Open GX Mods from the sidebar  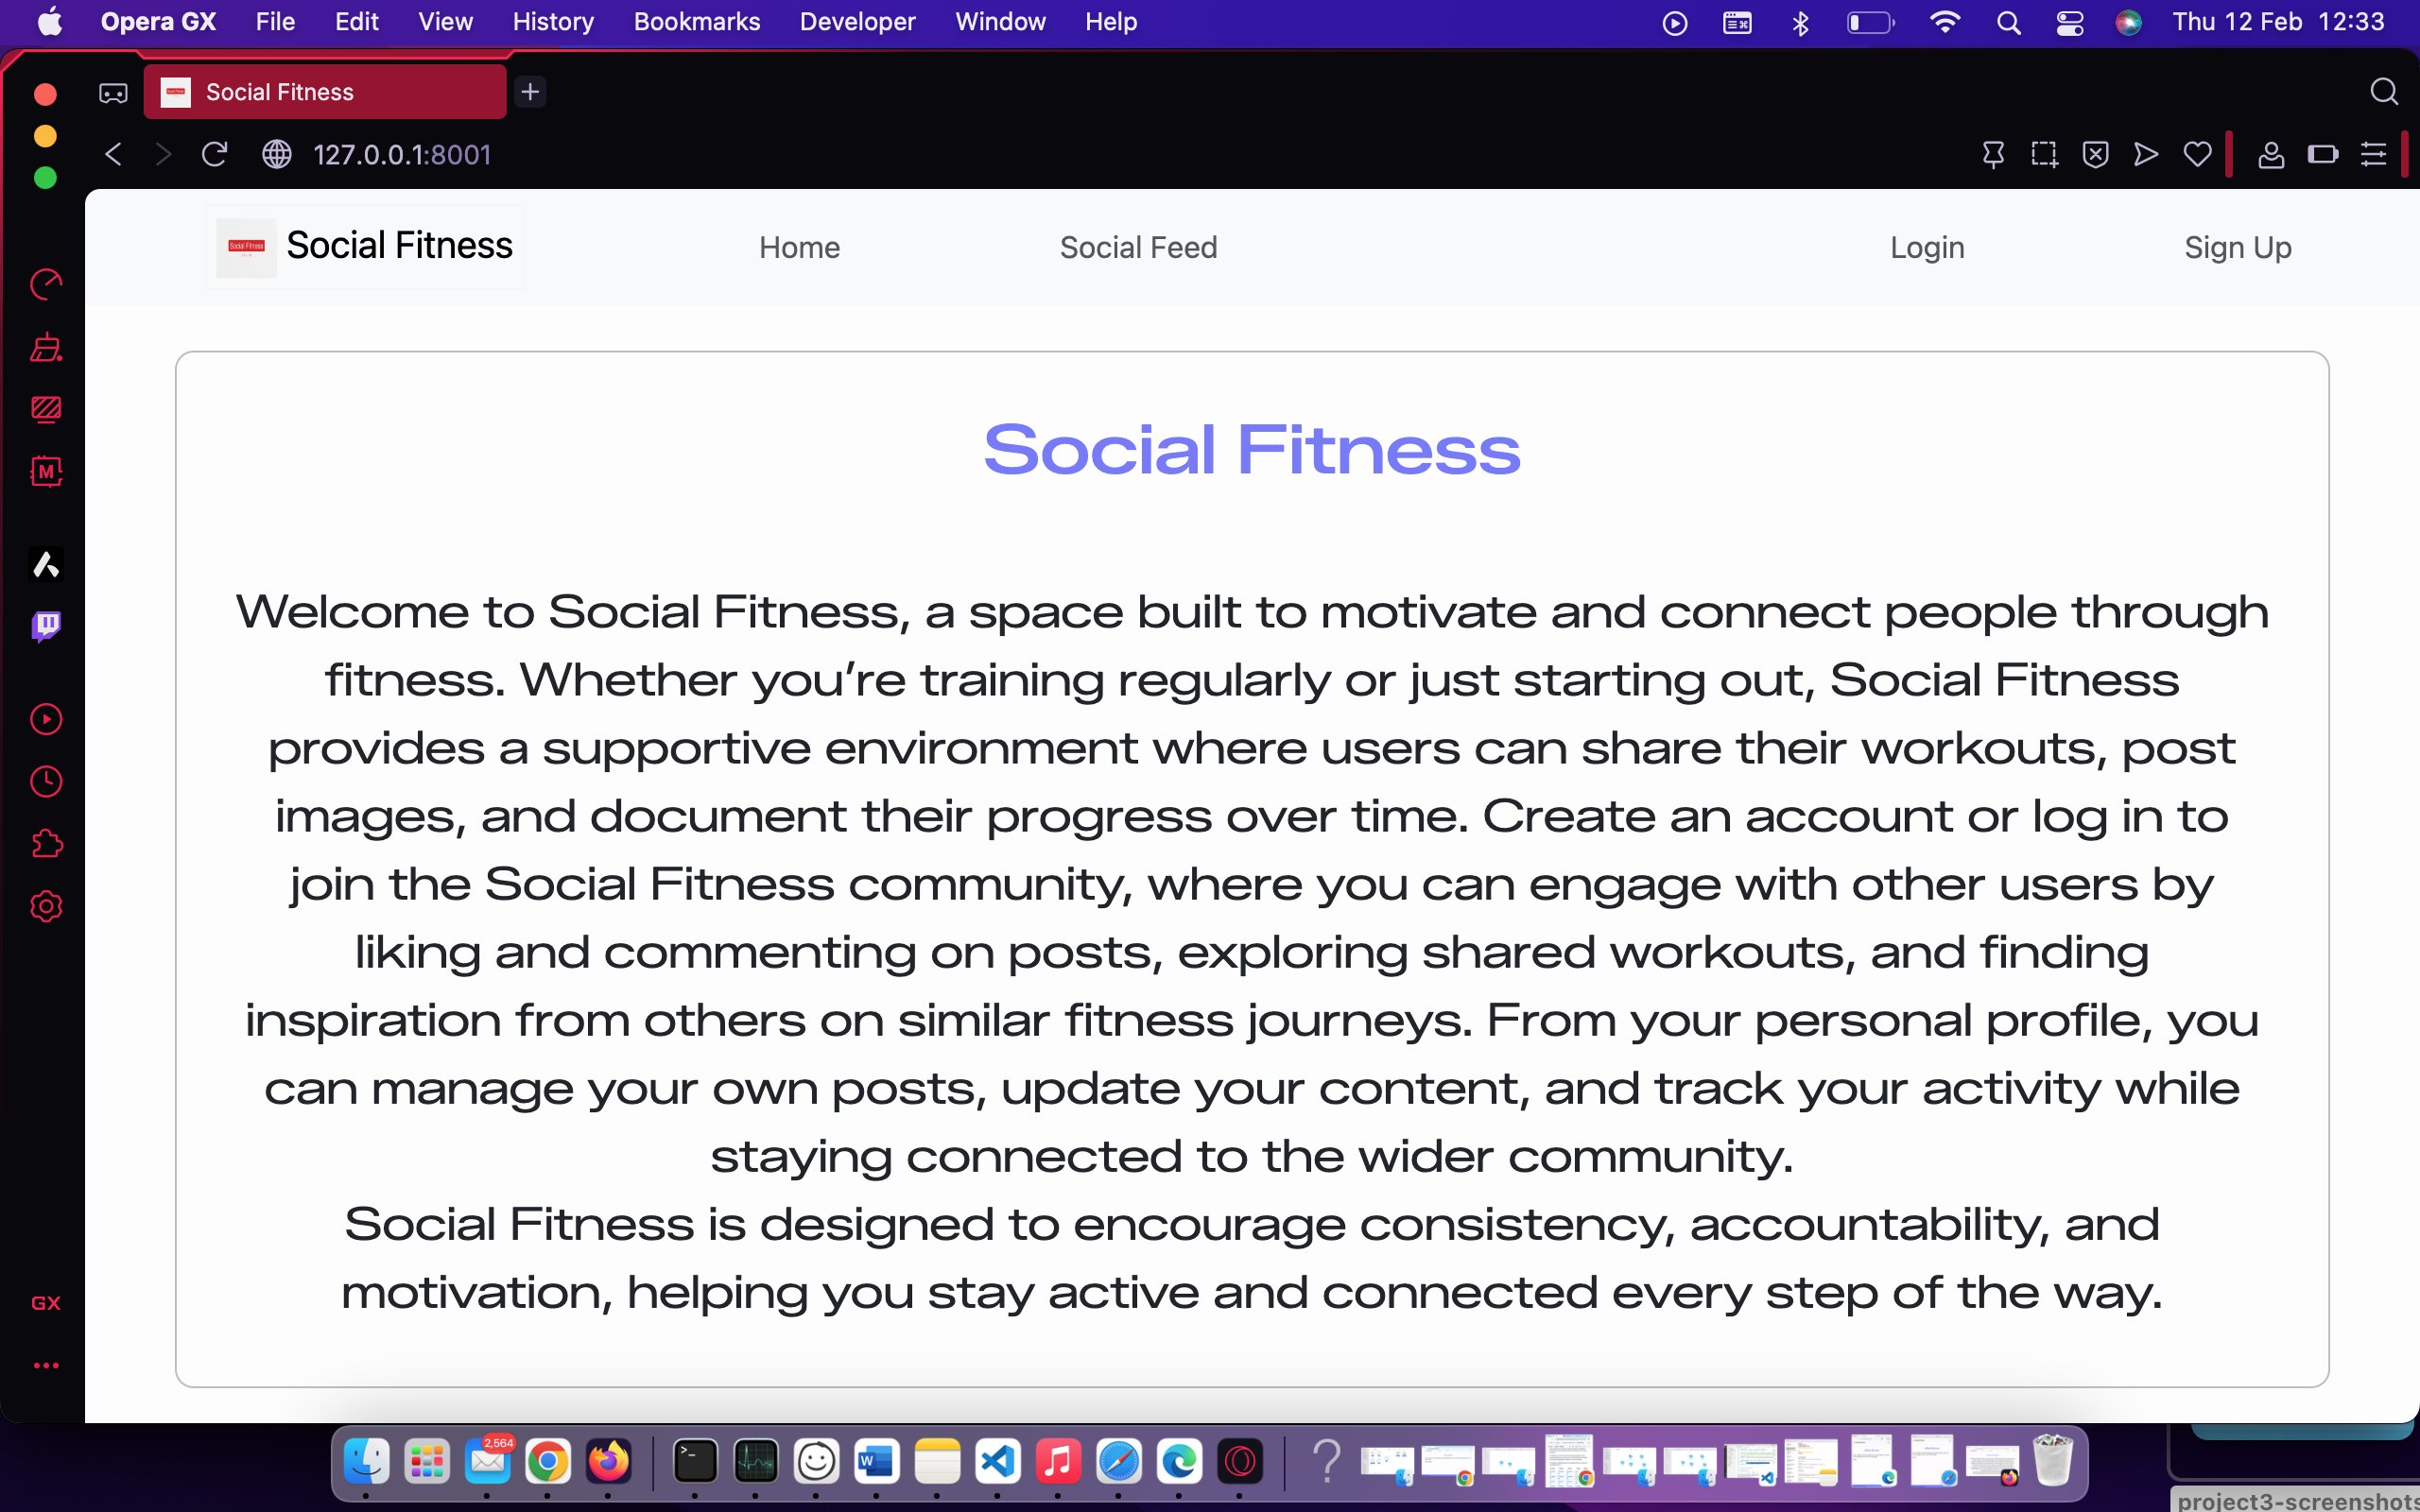coord(46,472)
